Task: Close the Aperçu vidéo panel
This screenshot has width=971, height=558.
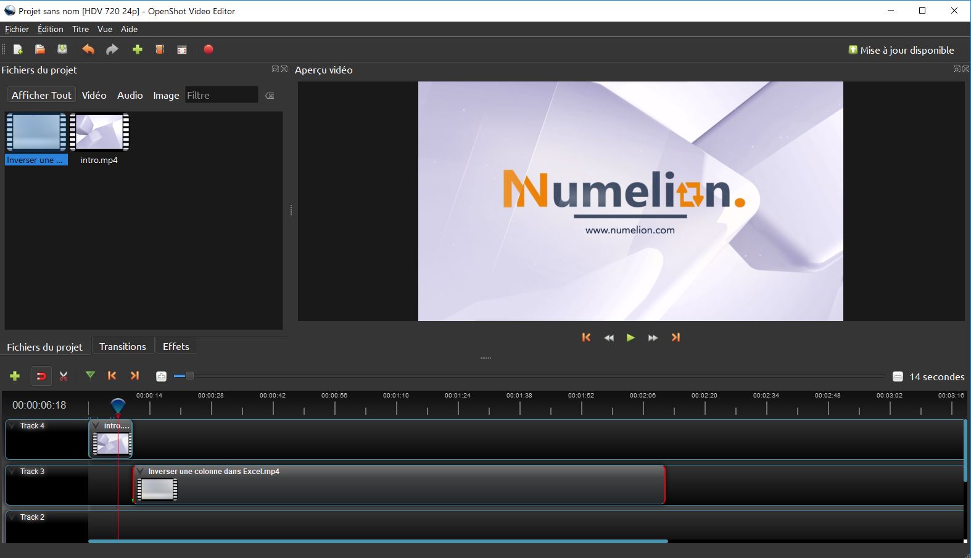Action: coord(965,69)
